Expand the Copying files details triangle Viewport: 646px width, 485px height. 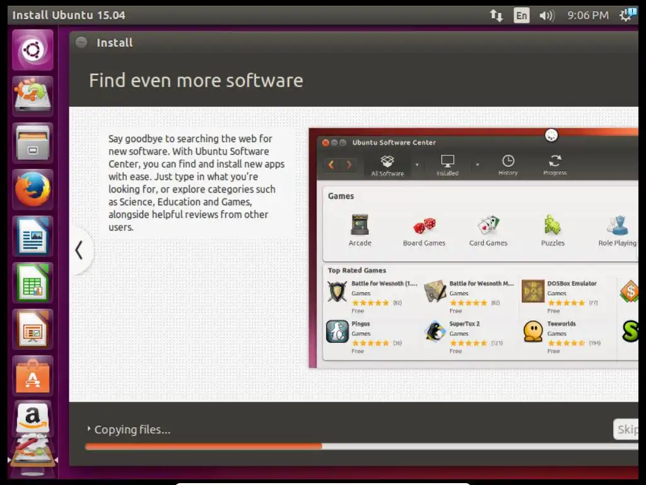point(88,429)
